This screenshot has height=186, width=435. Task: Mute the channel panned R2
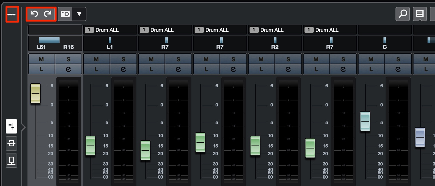(261, 59)
